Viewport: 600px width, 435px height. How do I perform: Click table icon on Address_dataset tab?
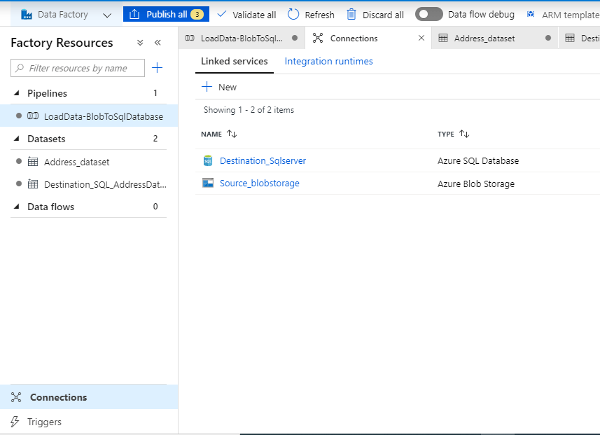click(443, 38)
